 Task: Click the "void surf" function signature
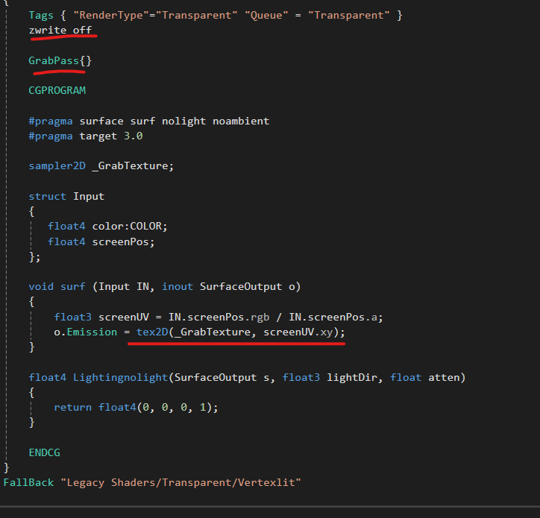pyautogui.click(x=165, y=286)
